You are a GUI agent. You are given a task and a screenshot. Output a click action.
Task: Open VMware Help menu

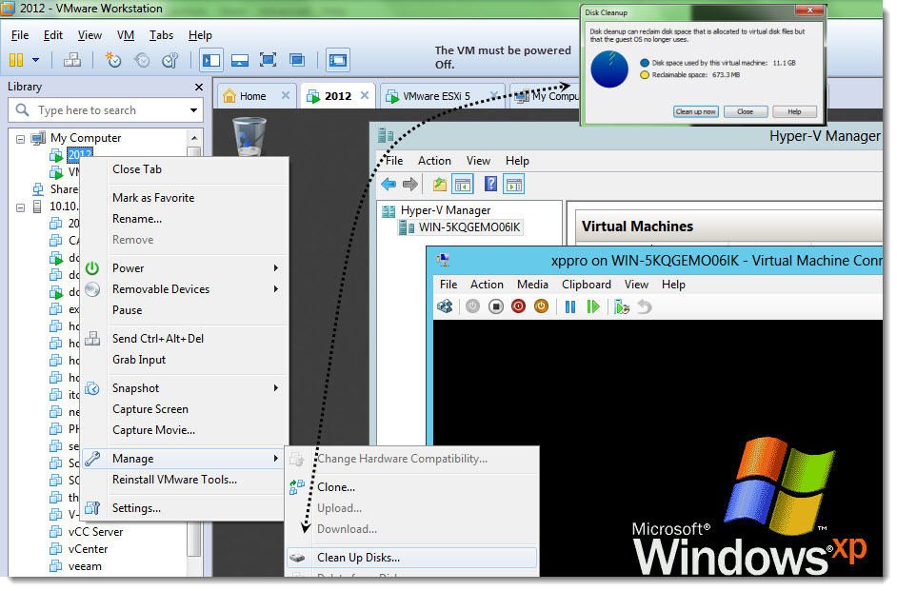(200, 35)
